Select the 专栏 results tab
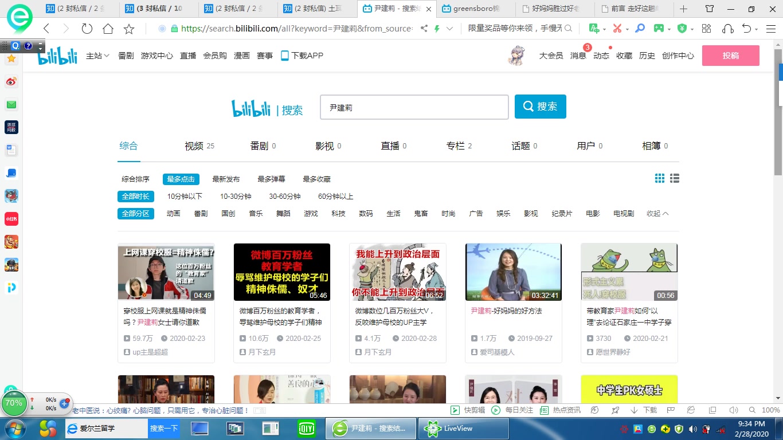 coord(459,146)
